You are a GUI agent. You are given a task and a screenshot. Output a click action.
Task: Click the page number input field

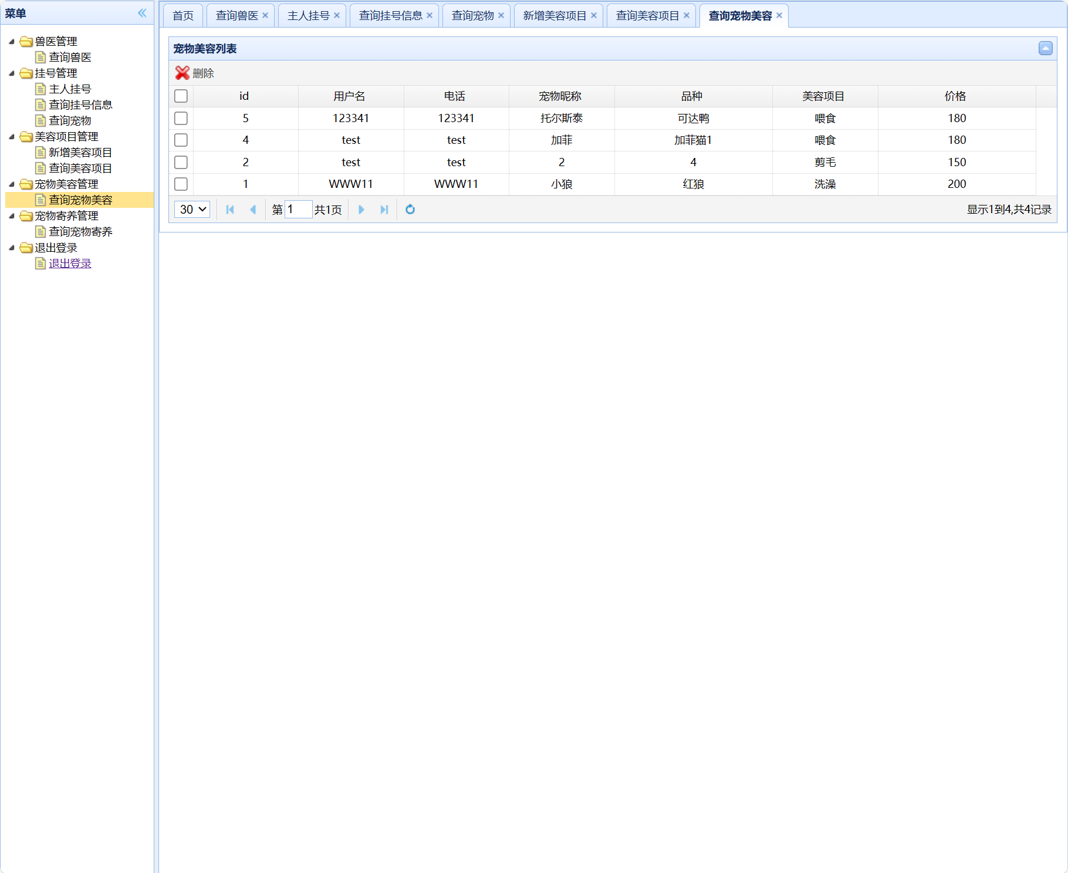pos(298,210)
